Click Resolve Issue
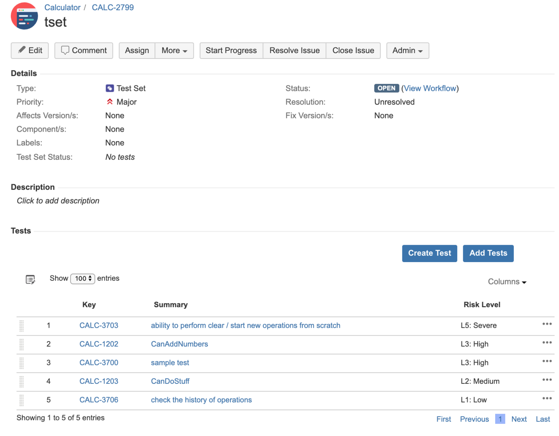The width and height of the screenshot is (559, 436). [x=294, y=51]
